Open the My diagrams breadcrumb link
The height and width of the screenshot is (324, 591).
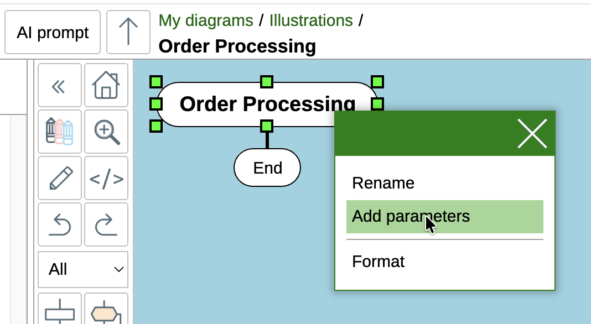(x=205, y=20)
